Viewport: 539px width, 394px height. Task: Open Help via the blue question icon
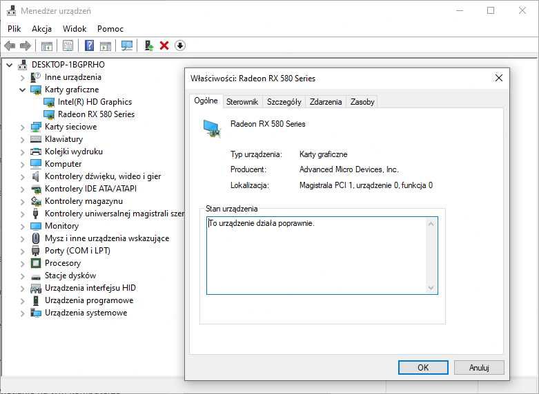[89, 45]
